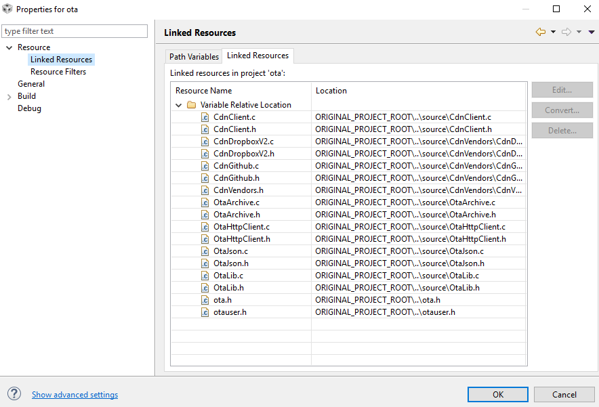Click the type filter text field
The image size is (599, 407).
[75, 31]
